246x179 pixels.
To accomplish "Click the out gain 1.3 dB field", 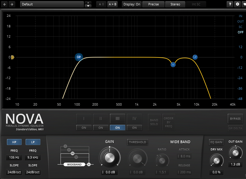I will 235,164.
